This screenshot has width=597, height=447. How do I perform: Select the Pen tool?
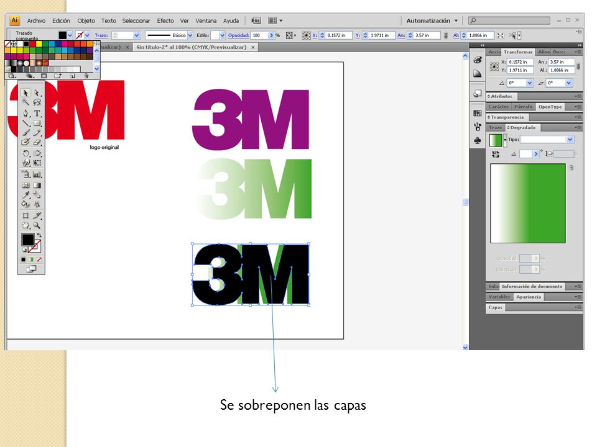click(25, 113)
